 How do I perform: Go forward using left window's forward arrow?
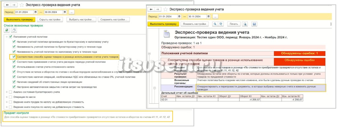coord(14,5)
